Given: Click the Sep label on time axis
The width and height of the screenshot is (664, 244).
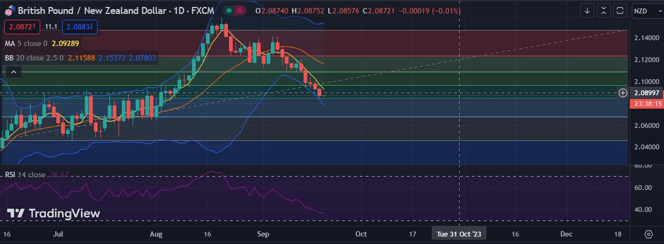Looking at the screenshot, I should 263,234.
